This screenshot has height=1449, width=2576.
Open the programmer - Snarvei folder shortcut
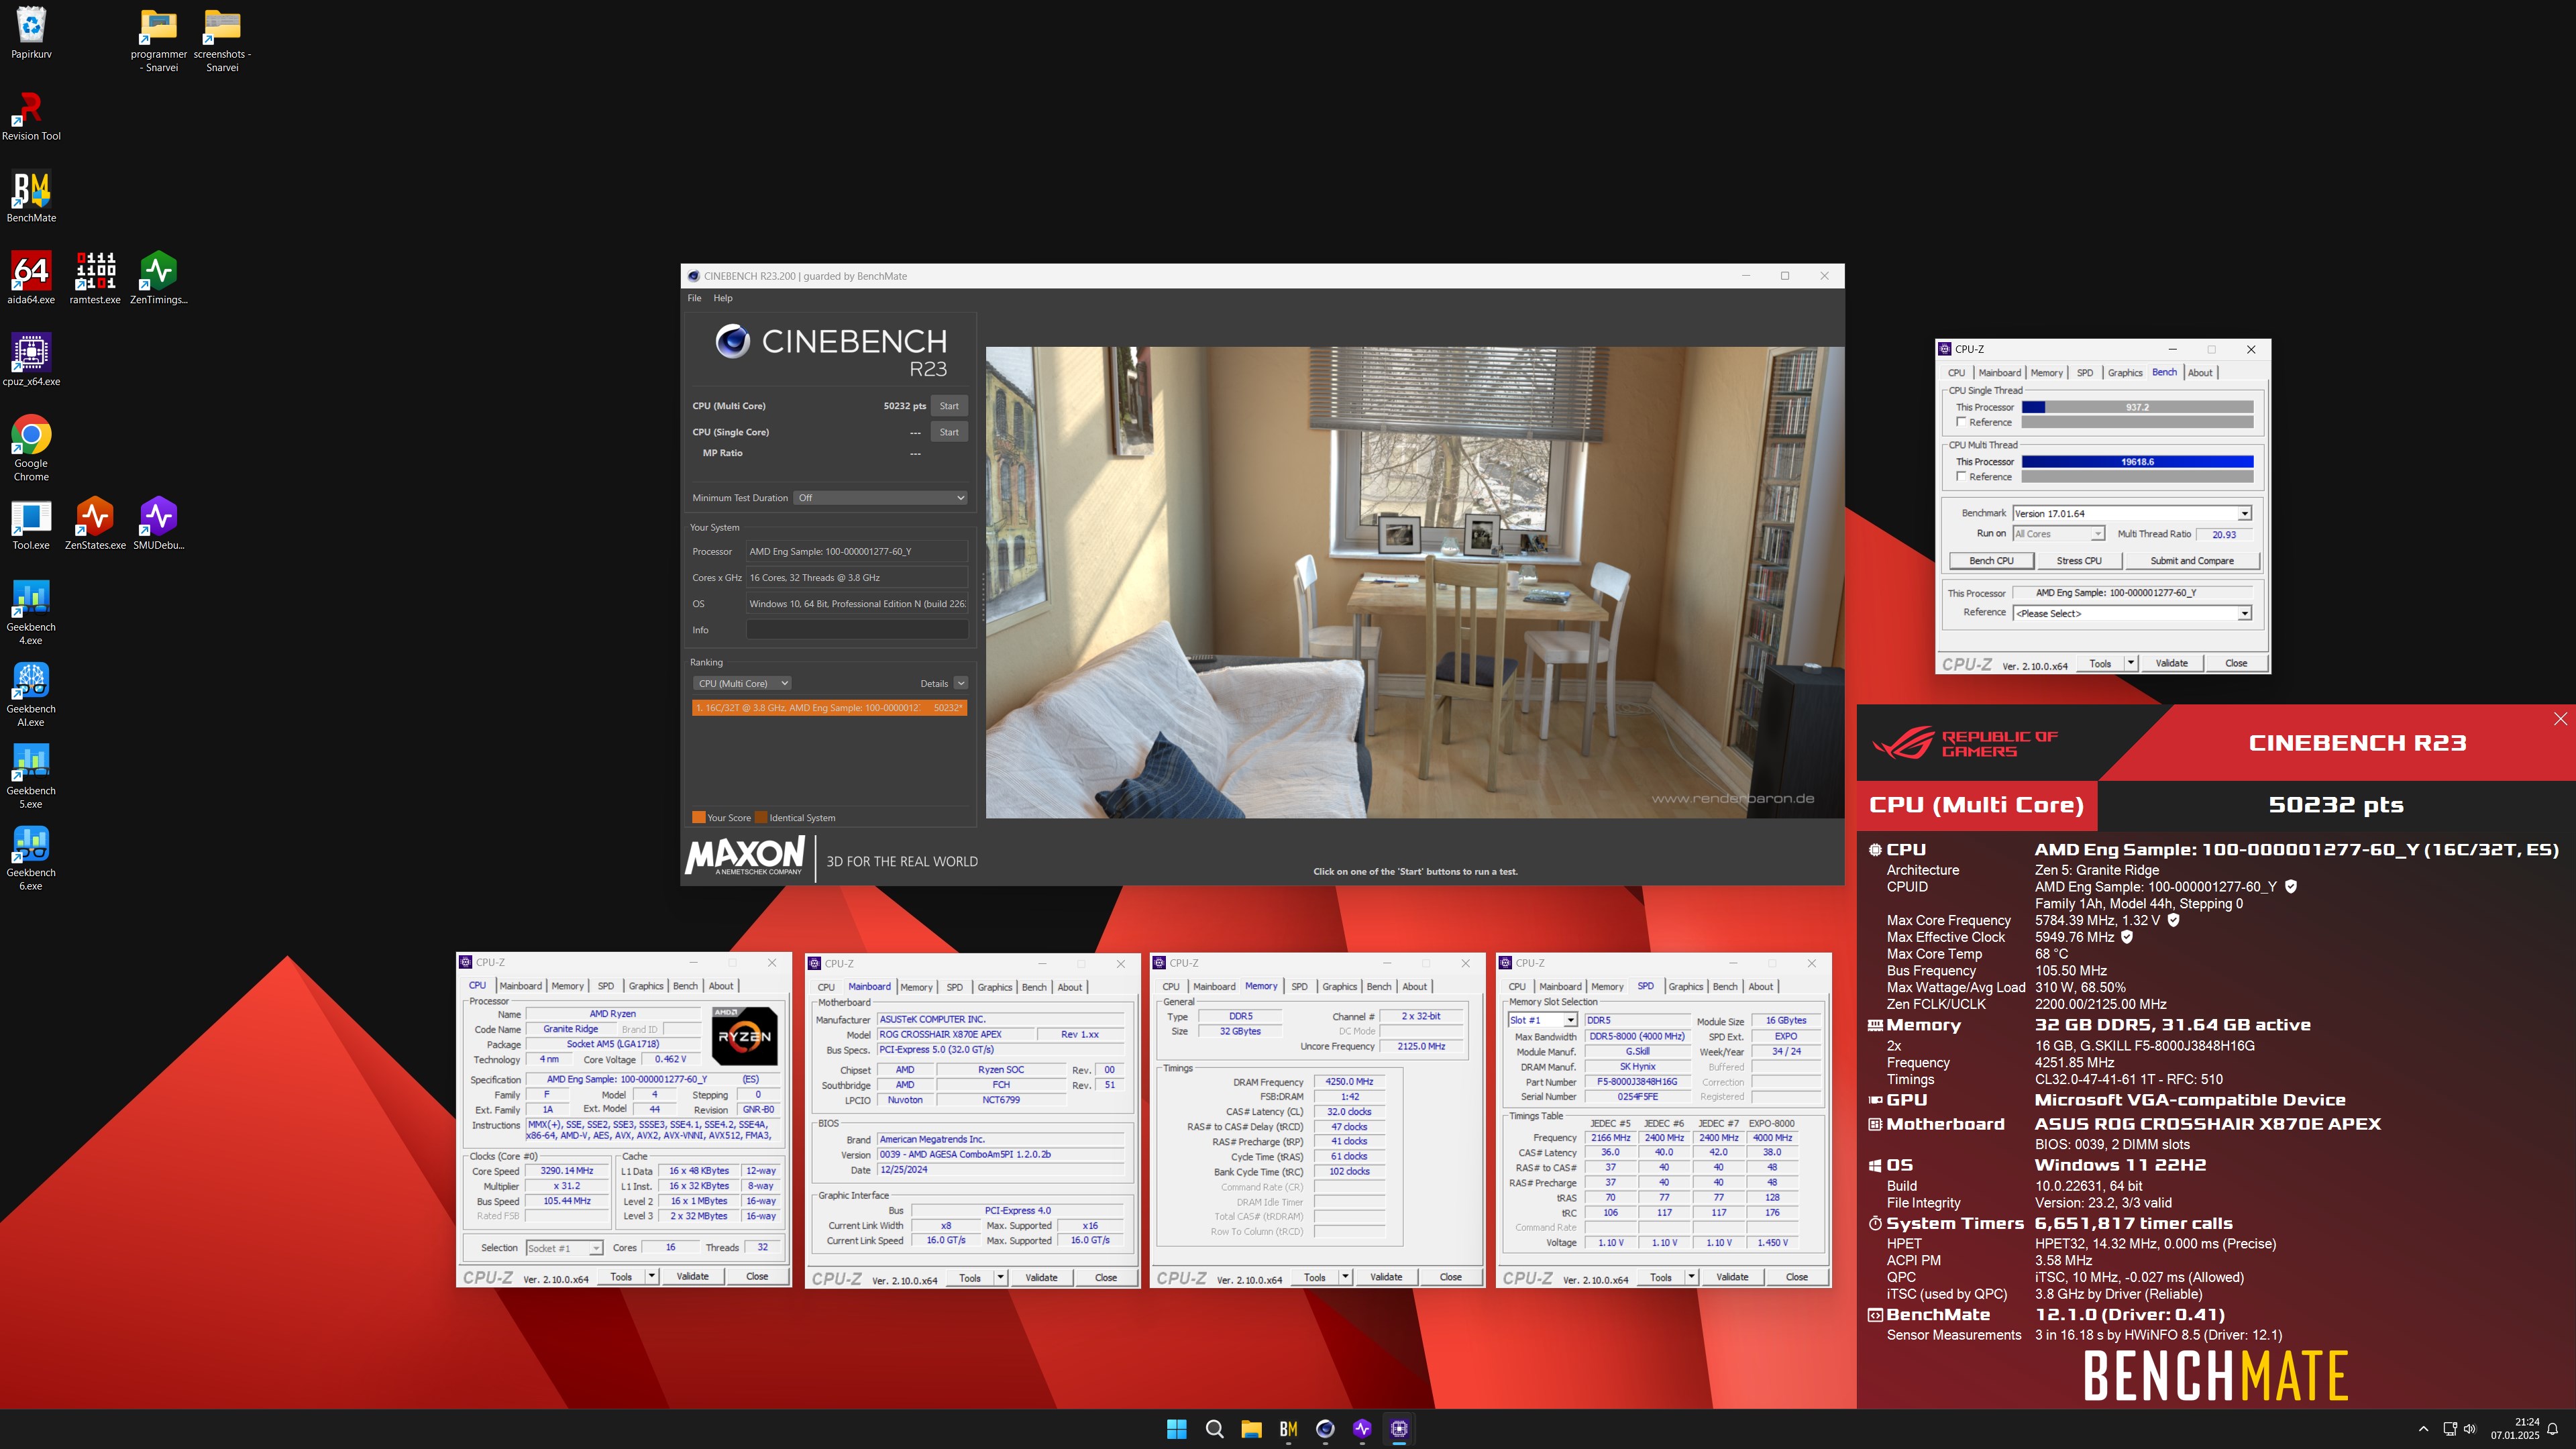160,40
